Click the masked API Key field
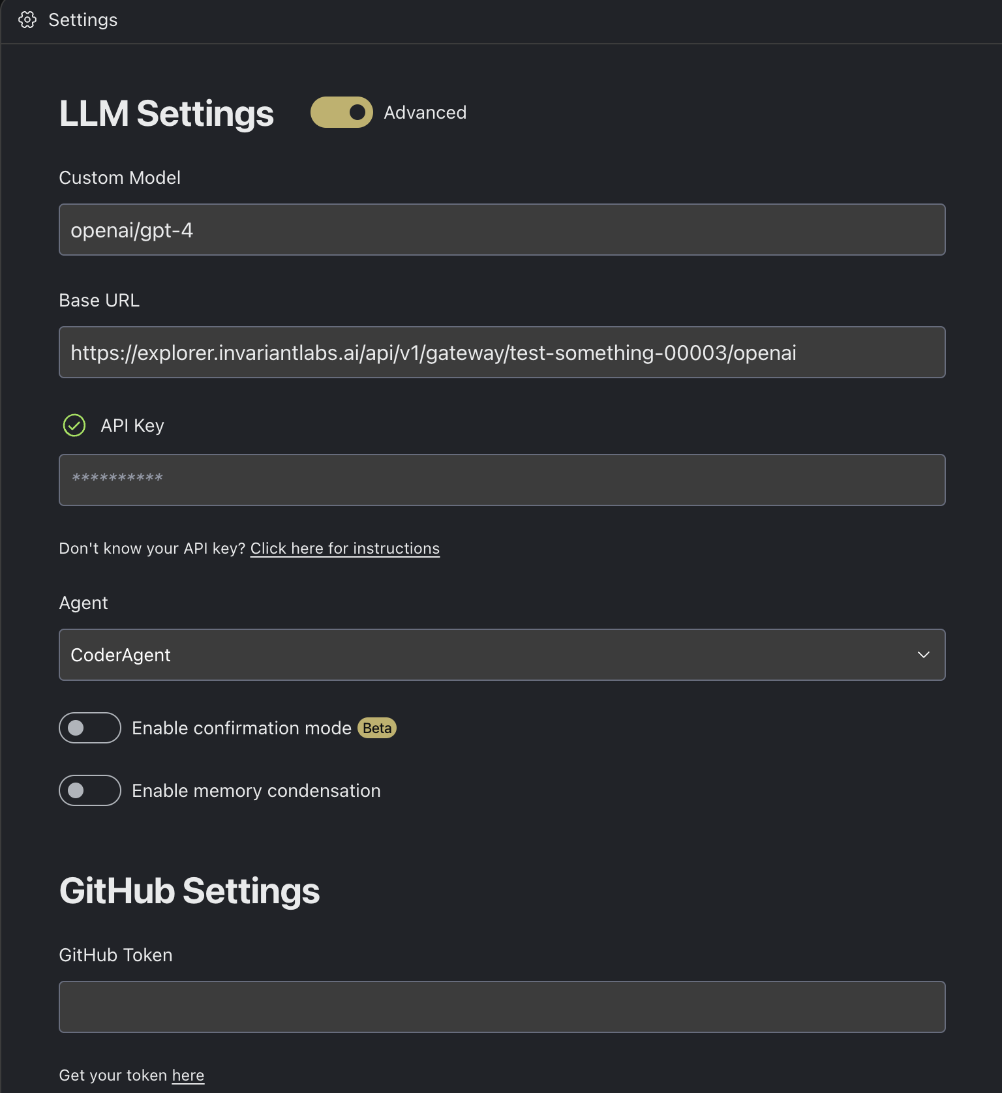 click(501, 480)
